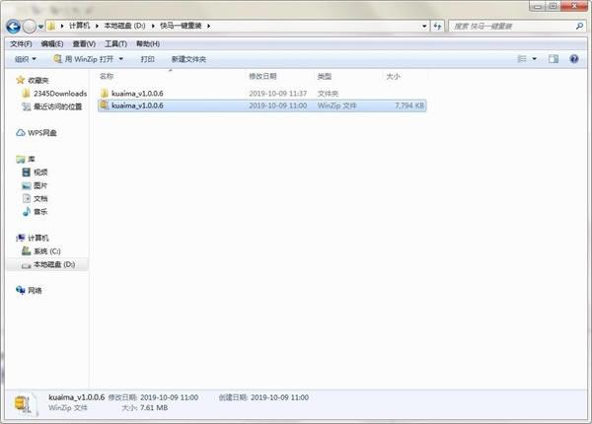
Task: Open the 图片 library
Action: pos(40,185)
